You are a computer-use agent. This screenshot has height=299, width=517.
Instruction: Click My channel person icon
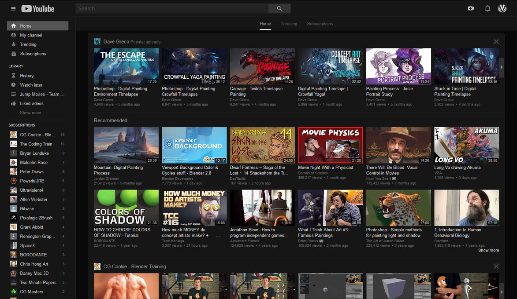pos(14,35)
